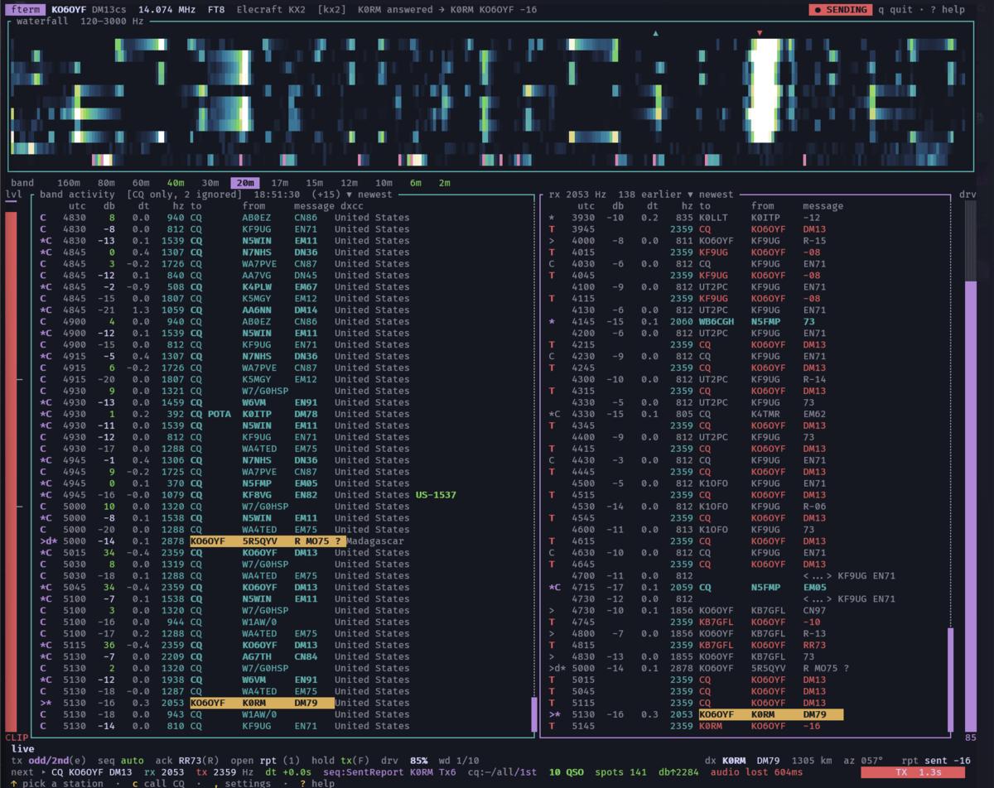Screen dimensions: 994x788
Task: Click the lvl audio level meter
Action: (x=11, y=472)
